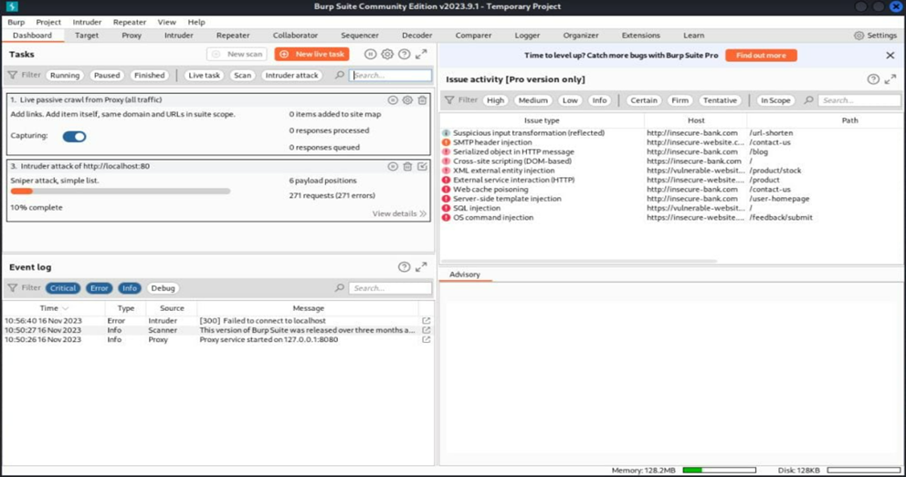Screen dimensions: 906x477
Task: Select the Web cache poisoning issue row
Action: 672,189
